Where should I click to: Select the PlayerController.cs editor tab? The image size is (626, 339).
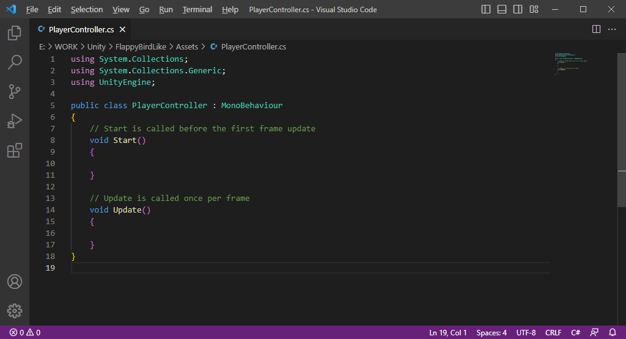(x=81, y=29)
